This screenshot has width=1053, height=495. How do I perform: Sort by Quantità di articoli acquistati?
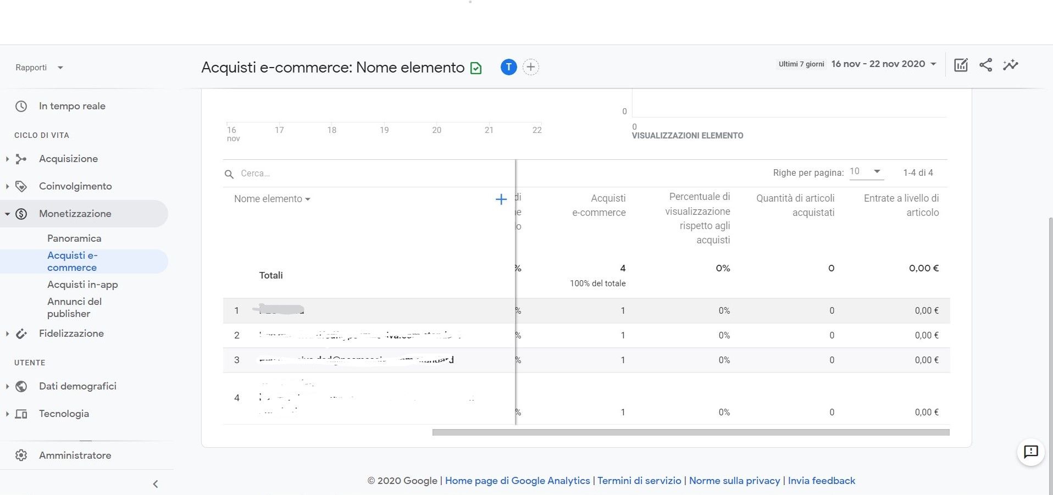795,205
